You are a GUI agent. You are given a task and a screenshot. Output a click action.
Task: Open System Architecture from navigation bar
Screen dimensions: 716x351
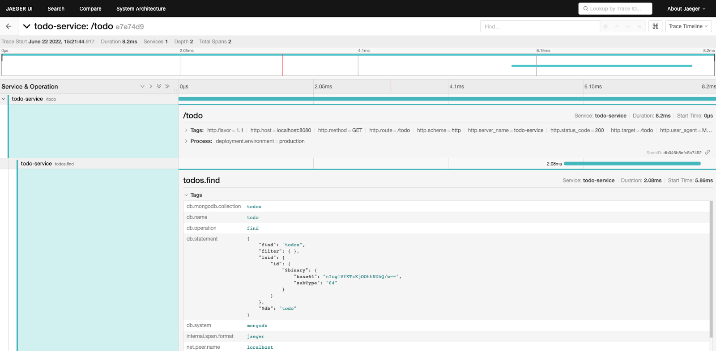click(x=141, y=8)
